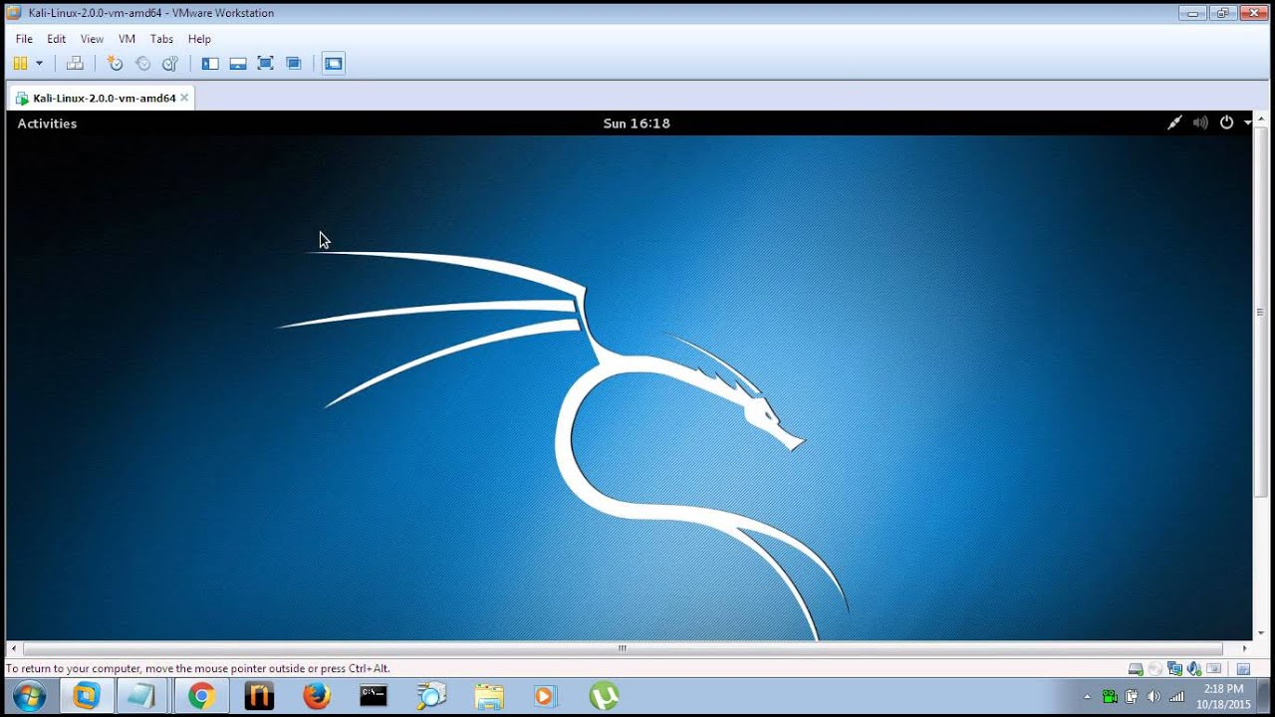This screenshot has width=1275, height=717.
Task: Close the Kali-Linux-2.0.0-vm-amd64 tab
Action: tap(184, 98)
